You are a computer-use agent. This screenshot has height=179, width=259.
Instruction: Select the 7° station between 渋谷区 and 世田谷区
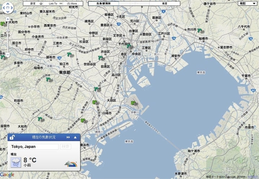100,58
